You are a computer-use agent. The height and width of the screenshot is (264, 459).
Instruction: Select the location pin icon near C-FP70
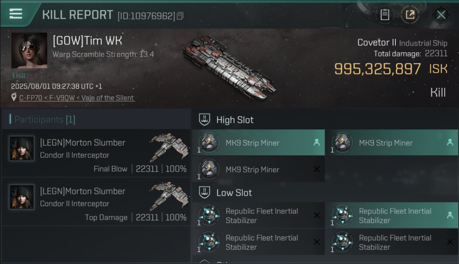tap(14, 98)
